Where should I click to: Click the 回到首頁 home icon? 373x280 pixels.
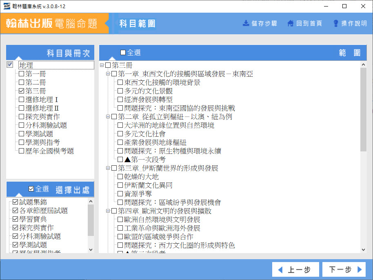point(291,23)
